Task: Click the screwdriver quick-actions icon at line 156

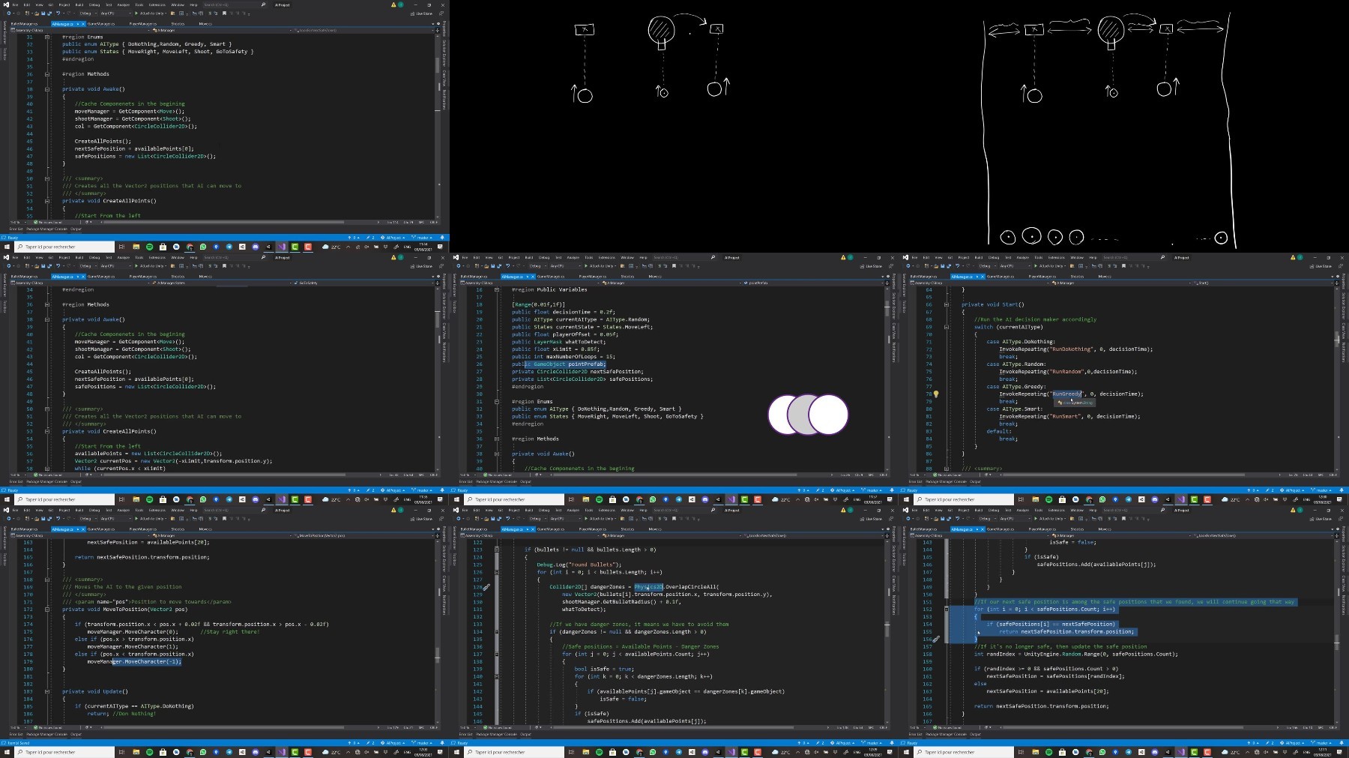Action: 936,639
